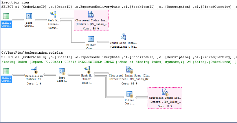This screenshot has height=123, width=237.
Task: Click 'Index Seek (NonC…' operator label
Action: 124,43
